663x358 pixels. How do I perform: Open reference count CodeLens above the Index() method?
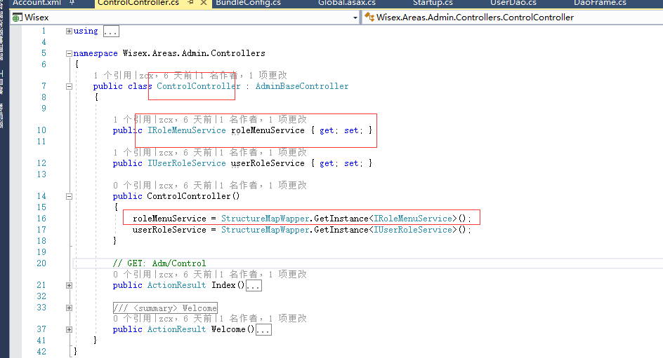pyautogui.click(x=132, y=275)
